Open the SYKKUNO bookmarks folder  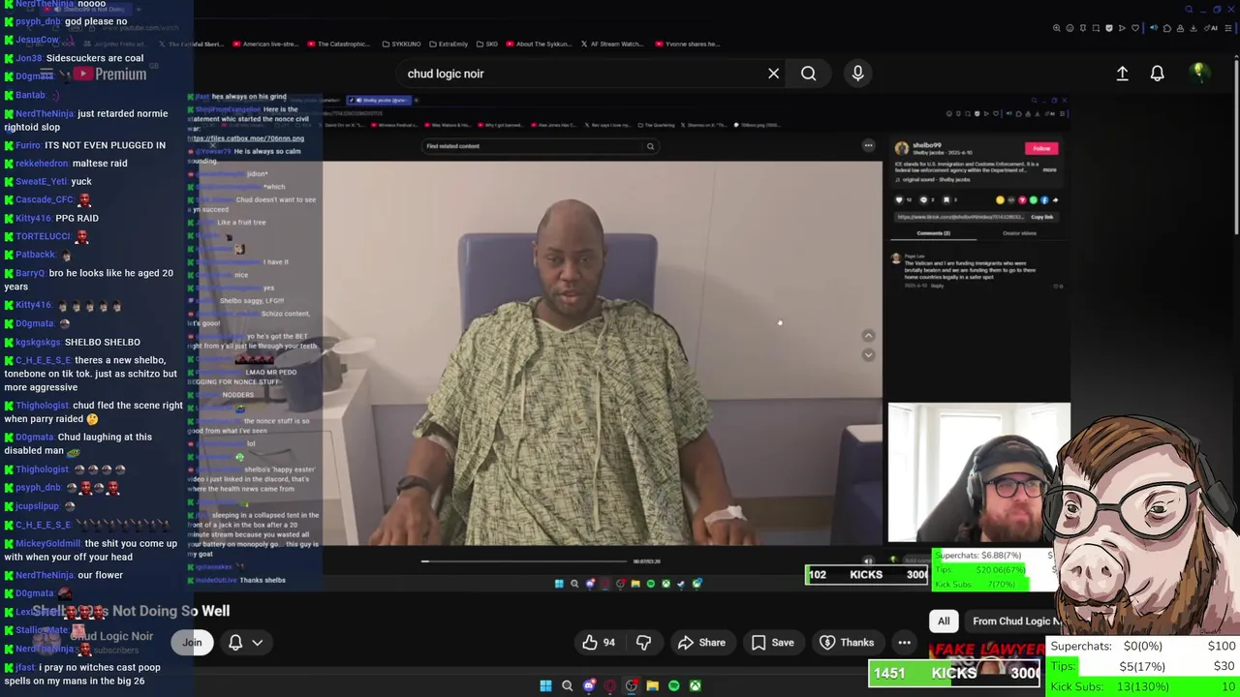402,44
